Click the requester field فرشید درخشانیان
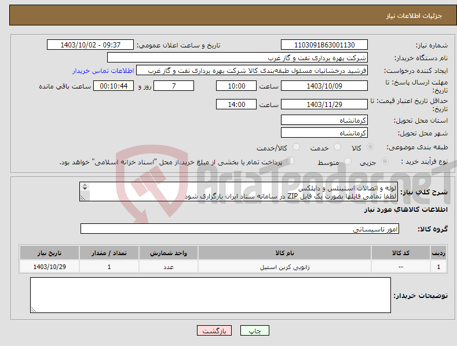 (252, 71)
